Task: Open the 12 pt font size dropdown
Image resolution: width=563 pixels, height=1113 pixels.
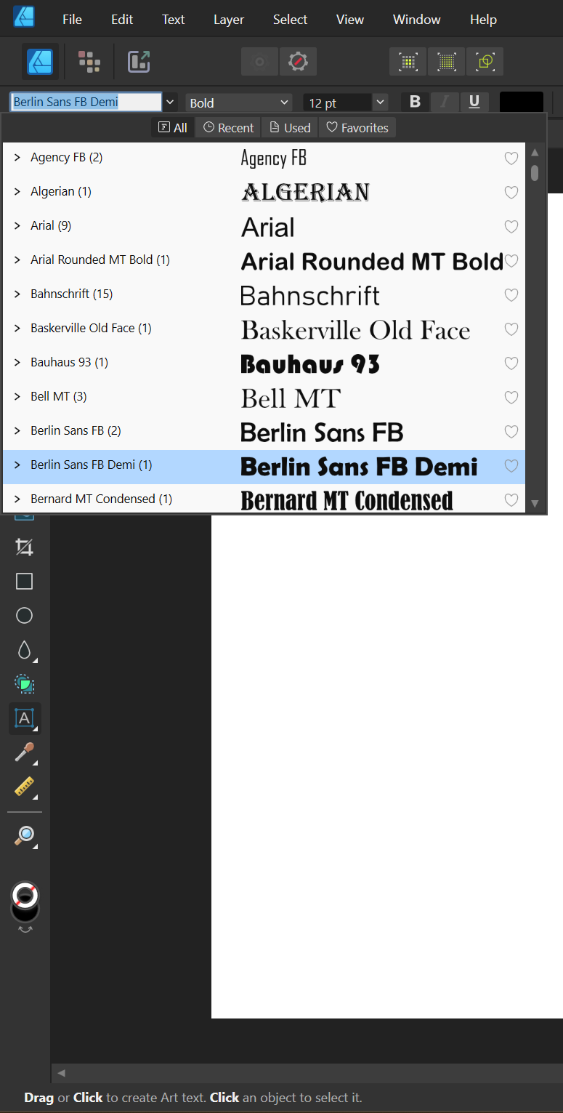Action: pyautogui.click(x=380, y=103)
